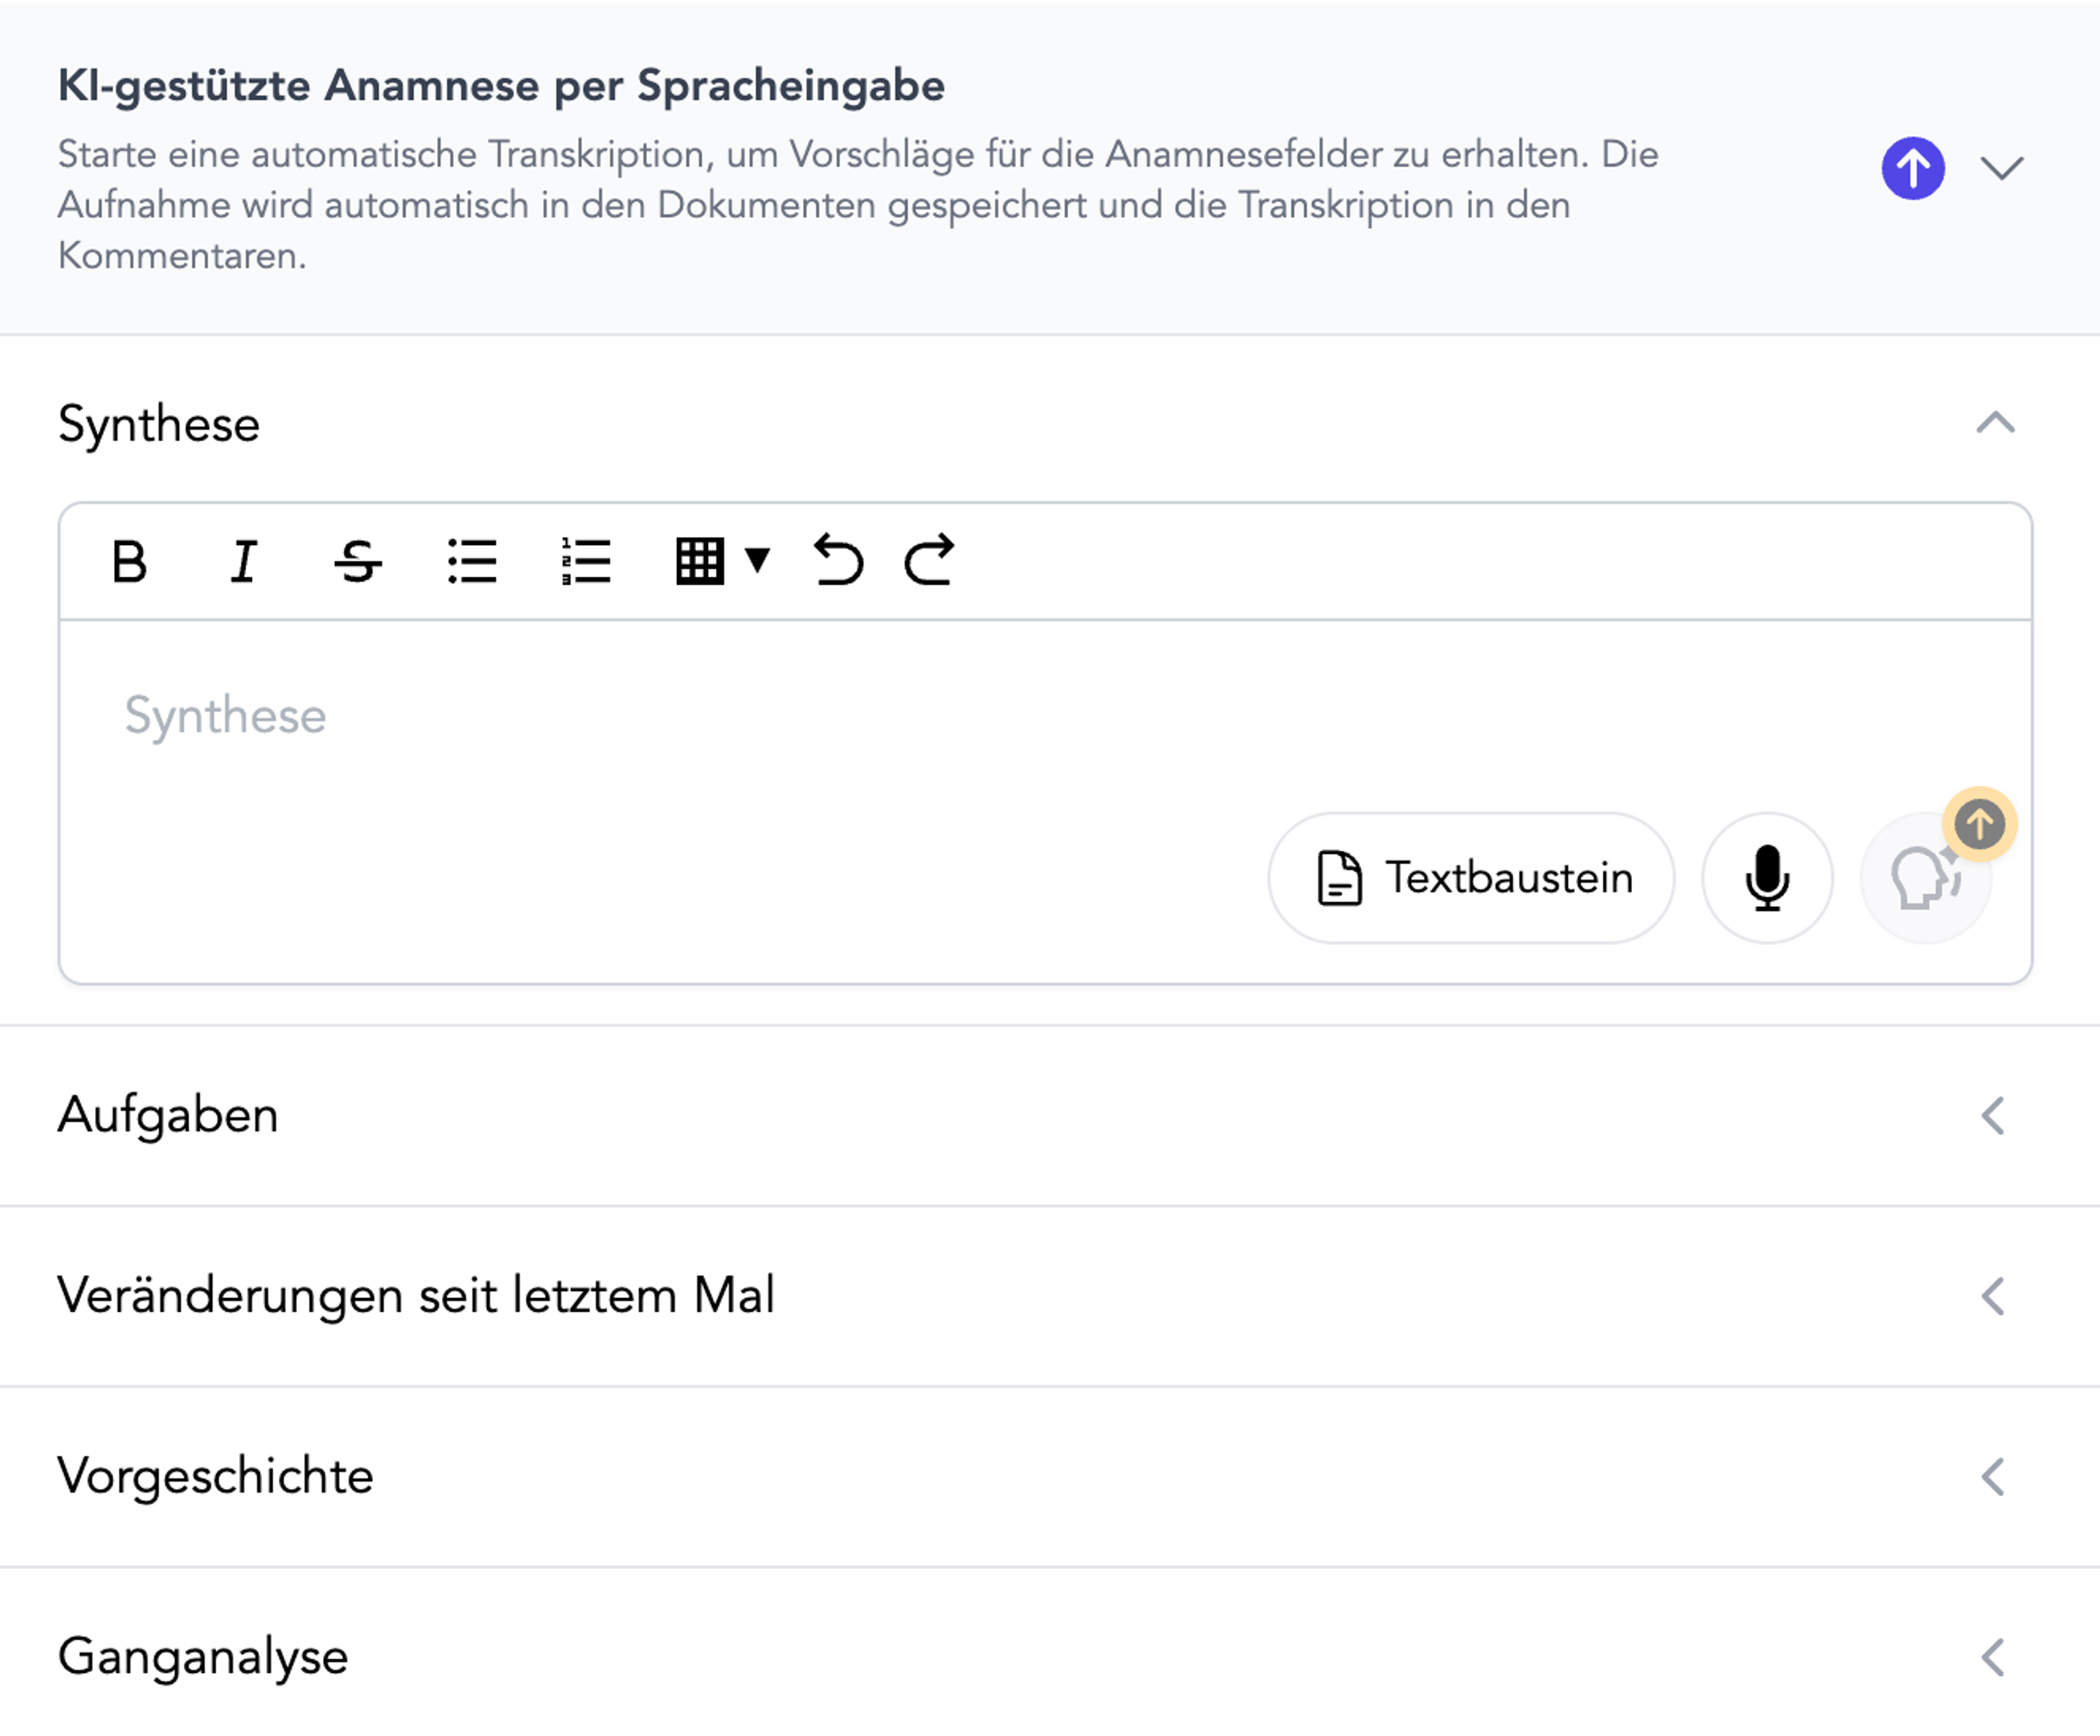The height and width of the screenshot is (1736, 2100).
Task: Expand the Ganganalyse section
Action: point(1992,1657)
